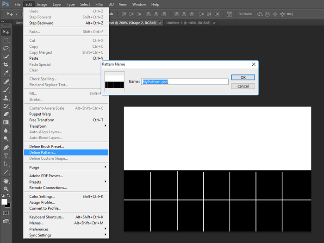Click the Zoom tool in toolbar
This screenshot has width=324, height=243.
pos(6,189)
